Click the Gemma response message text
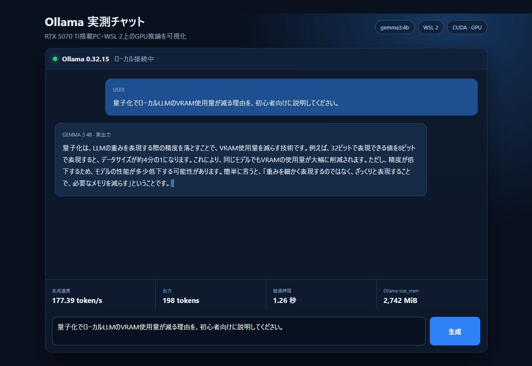Image resolution: width=532 pixels, height=366 pixels. click(239, 166)
